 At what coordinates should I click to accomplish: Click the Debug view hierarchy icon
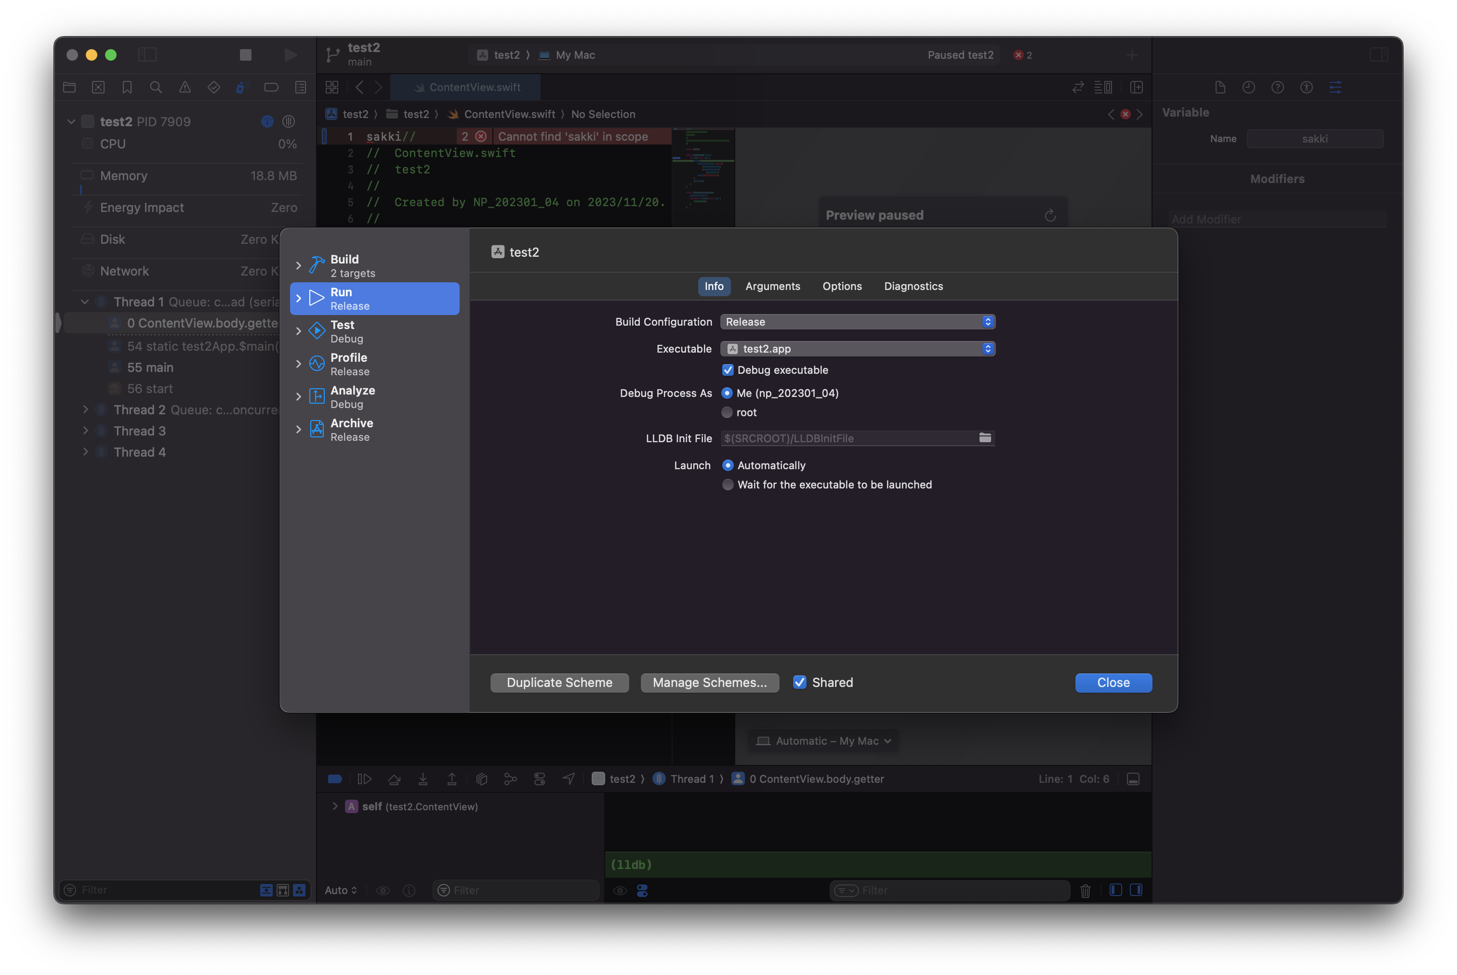[x=481, y=778]
